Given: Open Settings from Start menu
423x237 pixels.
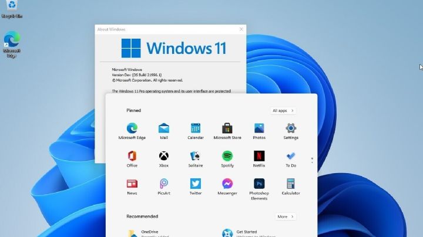Looking at the screenshot, I should [291, 131].
